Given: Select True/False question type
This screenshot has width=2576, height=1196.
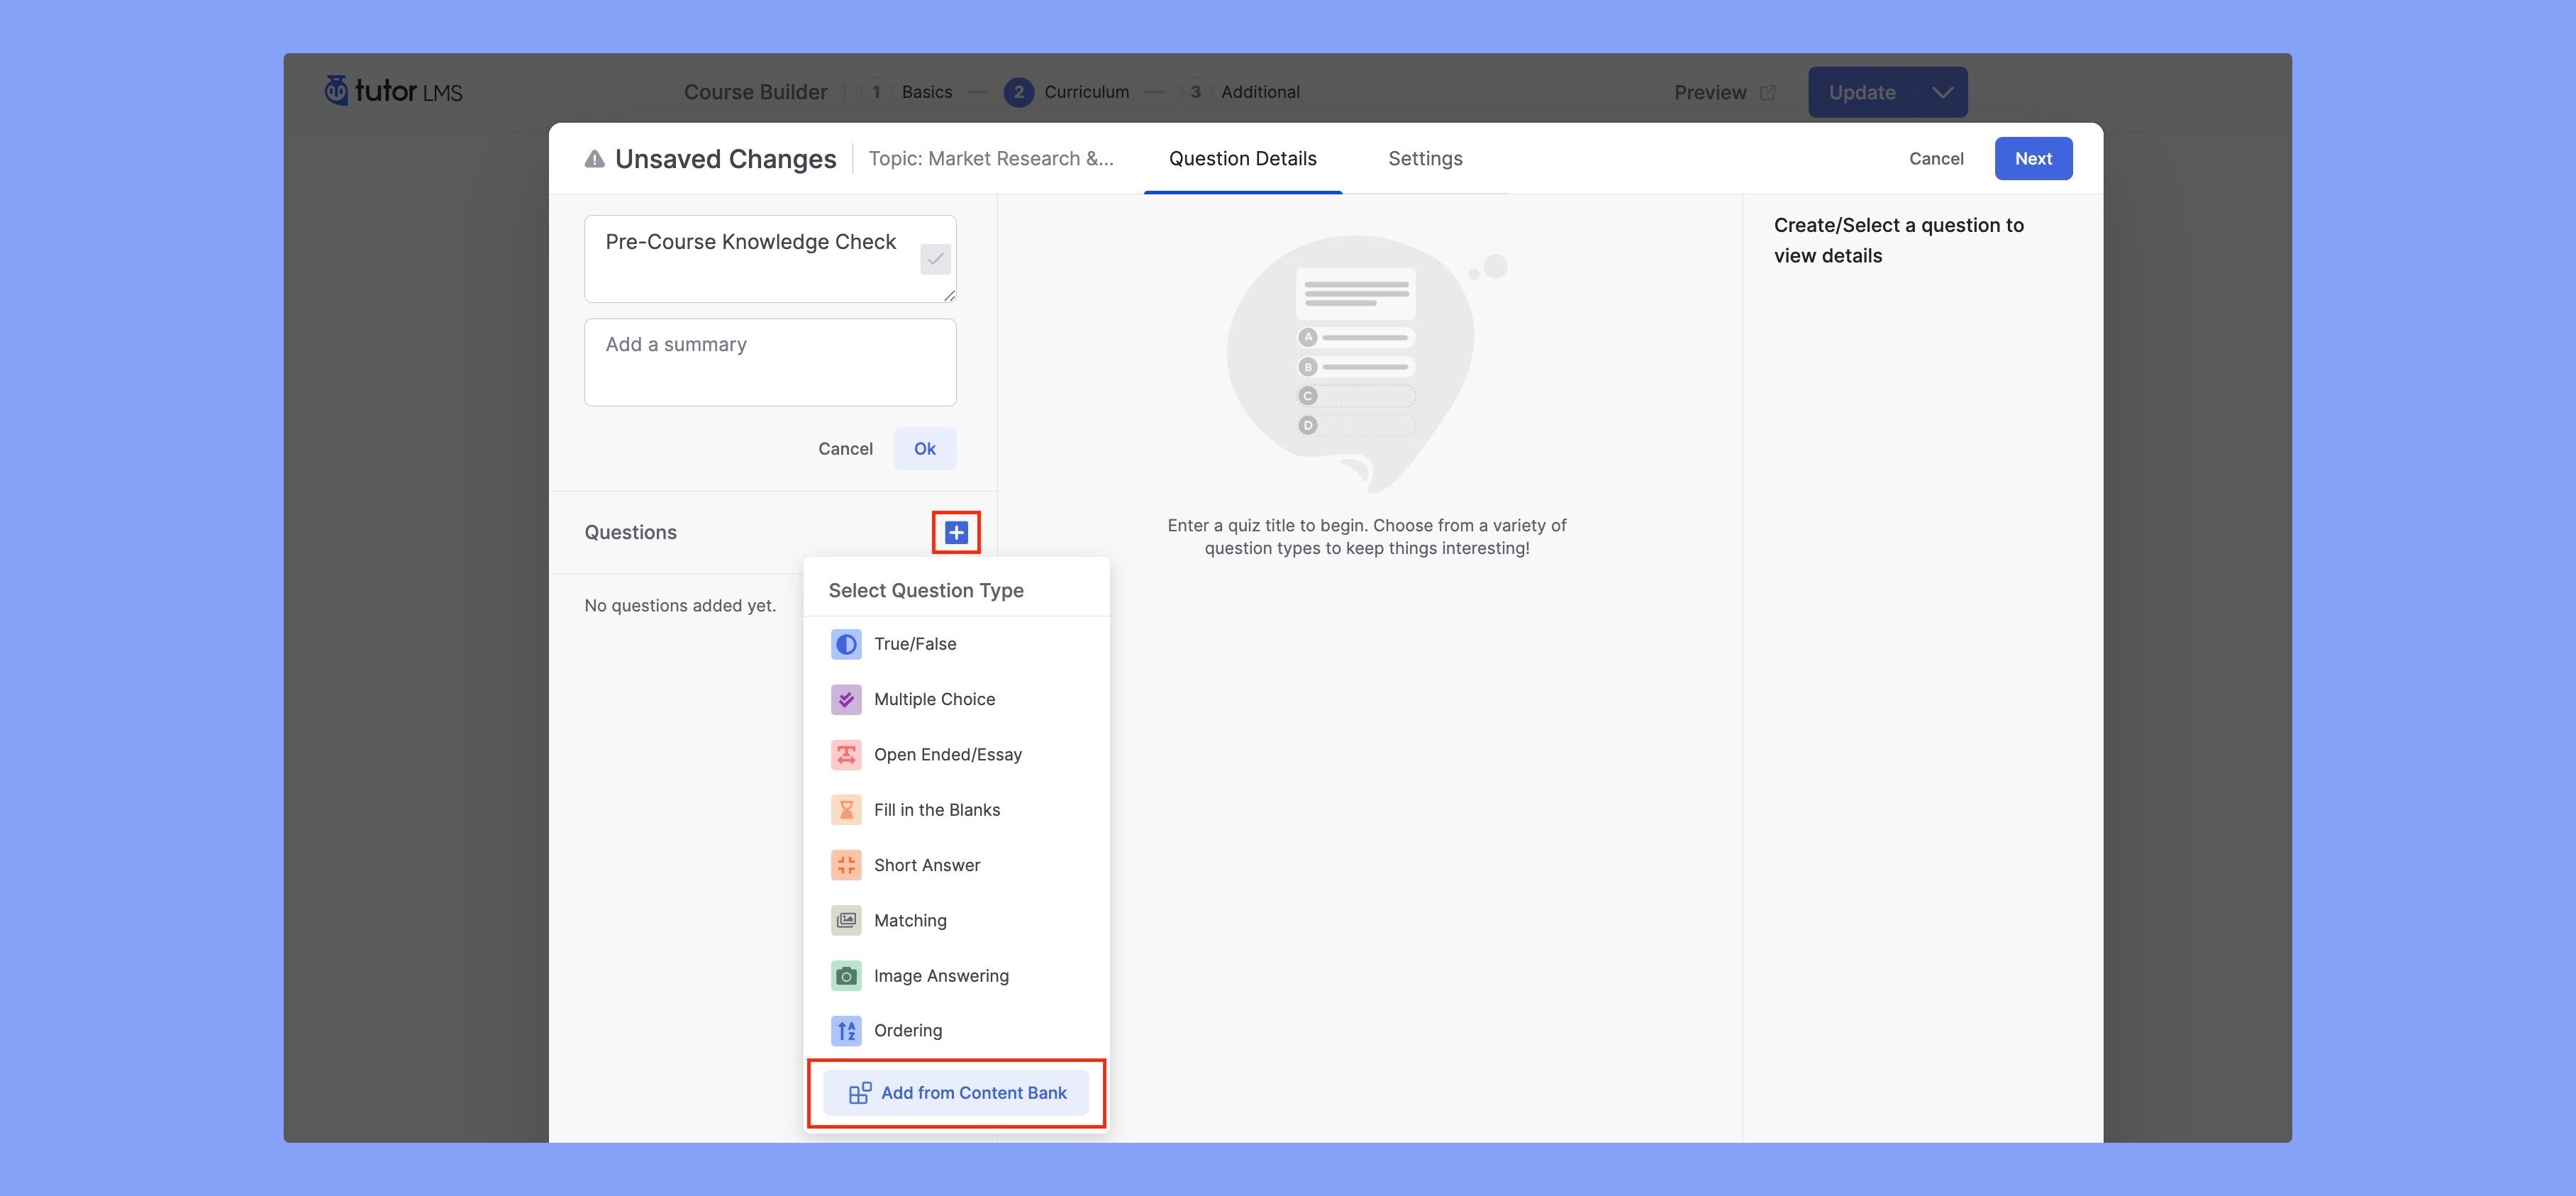Looking at the screenshot, I should (957, 644).
